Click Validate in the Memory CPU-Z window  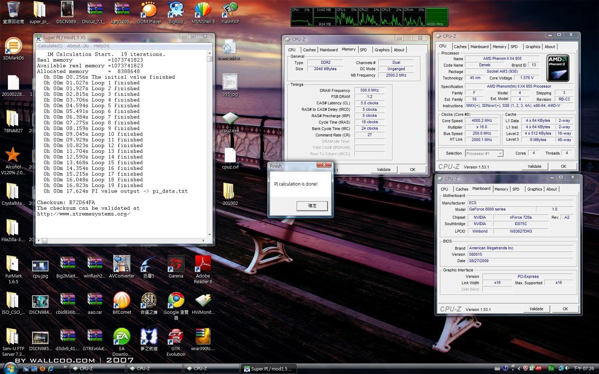pos(384,170)
